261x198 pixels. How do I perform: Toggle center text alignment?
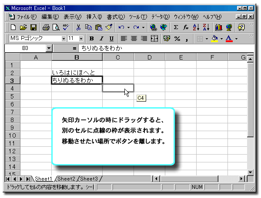(x=134, y=39)
